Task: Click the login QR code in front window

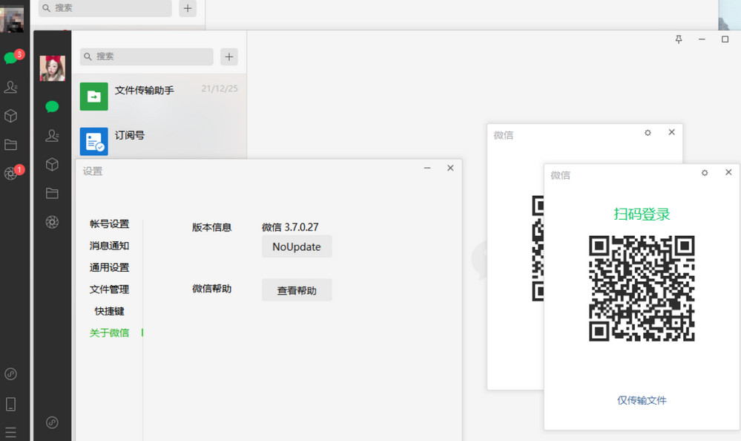Action: pyautogui.click(x=642, y=288)
